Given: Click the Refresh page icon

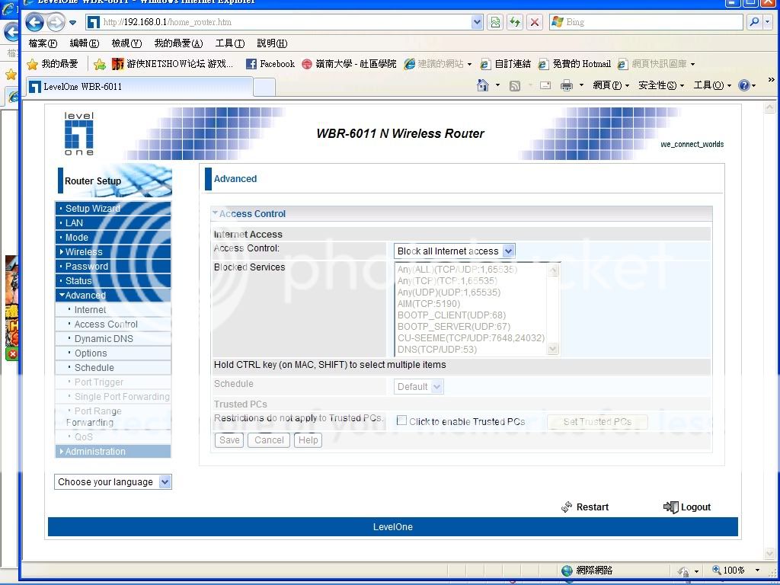Looking at the screenshot, I should click(515, 22).
